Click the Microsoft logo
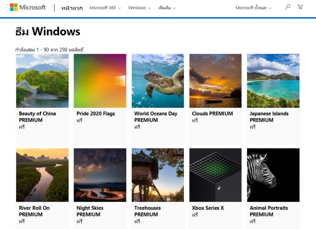This screenshot has height=229, width=316. 28,8
